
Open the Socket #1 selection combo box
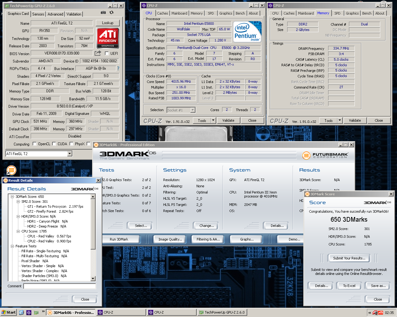(x=181, y=110)
